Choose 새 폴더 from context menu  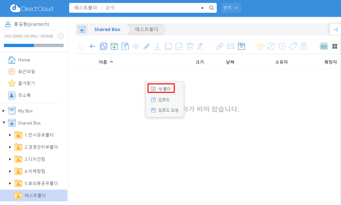(161, 89)
